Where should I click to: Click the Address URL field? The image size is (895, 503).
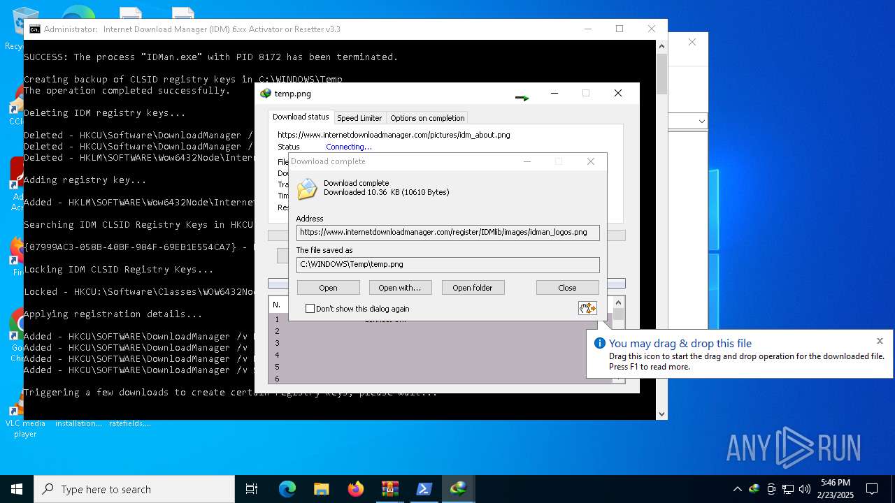[x=447, y=232]
